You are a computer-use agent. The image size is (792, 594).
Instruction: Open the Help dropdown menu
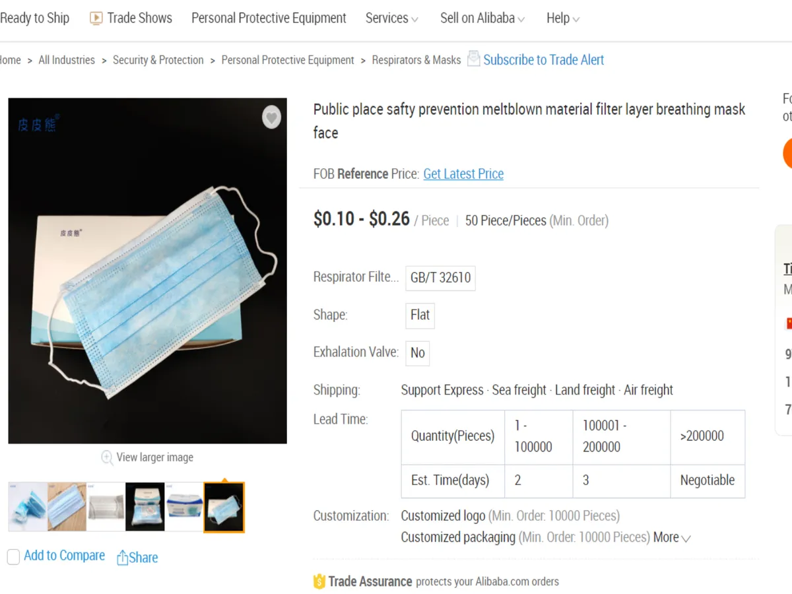[562, 18]
